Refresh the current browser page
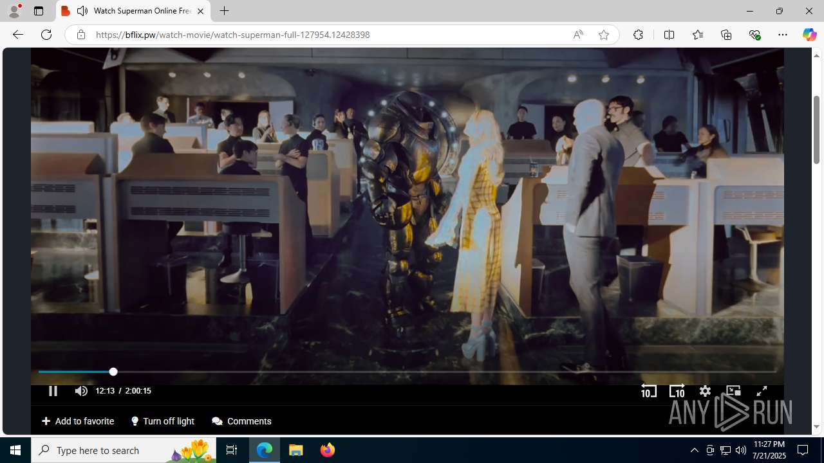 pyautogui.click(x=46, y=35)
